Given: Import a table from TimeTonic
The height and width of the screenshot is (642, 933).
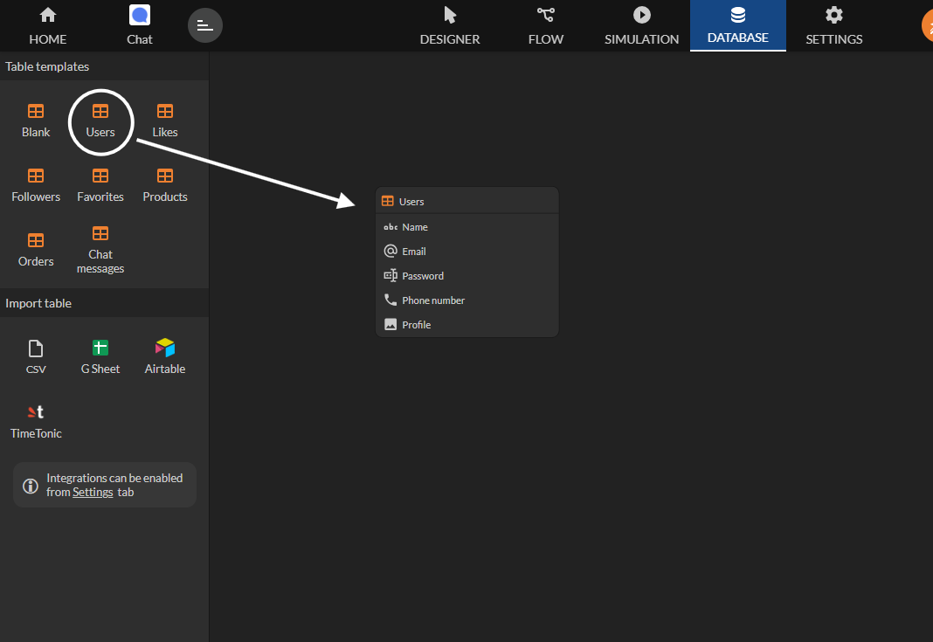Looking at the screenshot, I should [36, 422].
